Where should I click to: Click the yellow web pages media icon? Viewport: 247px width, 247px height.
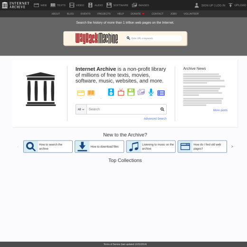click(x=81, y=93)
